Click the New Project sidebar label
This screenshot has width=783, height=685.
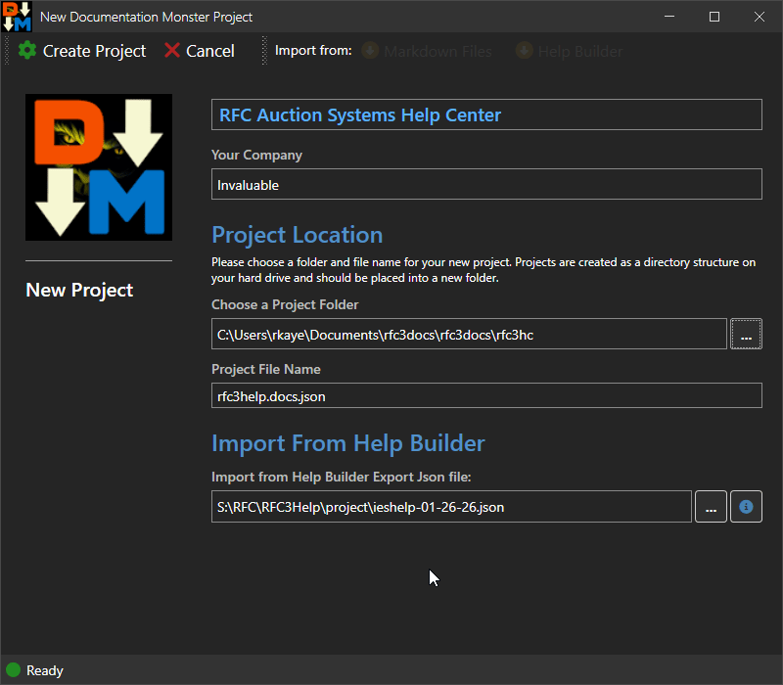pyautogui.click(x=79, y=290)
